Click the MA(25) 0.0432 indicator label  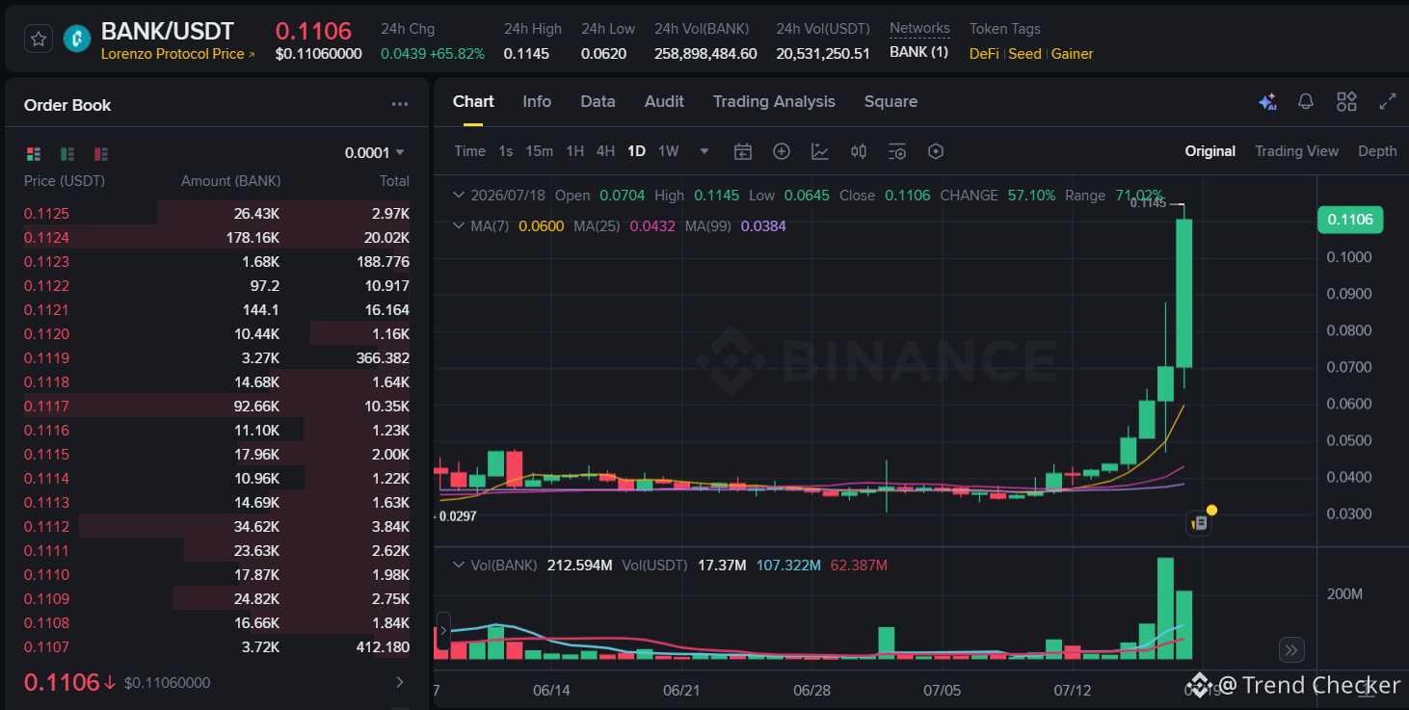625,226
